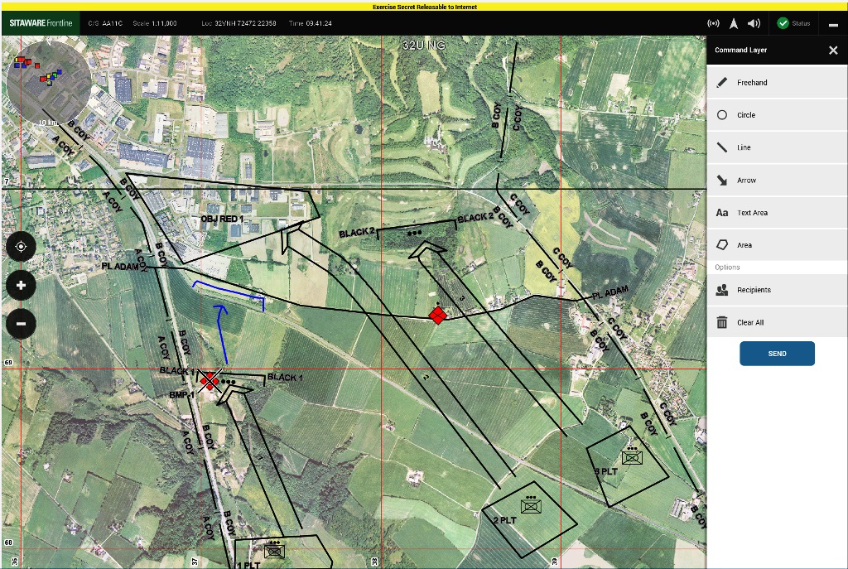
Task: Toggle the speaker sound icon
Action: (754, 23)
